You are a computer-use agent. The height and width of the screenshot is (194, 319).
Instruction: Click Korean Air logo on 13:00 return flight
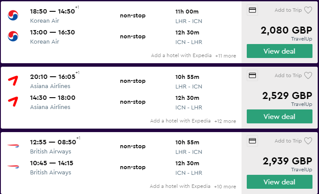[x=13, y=37]
